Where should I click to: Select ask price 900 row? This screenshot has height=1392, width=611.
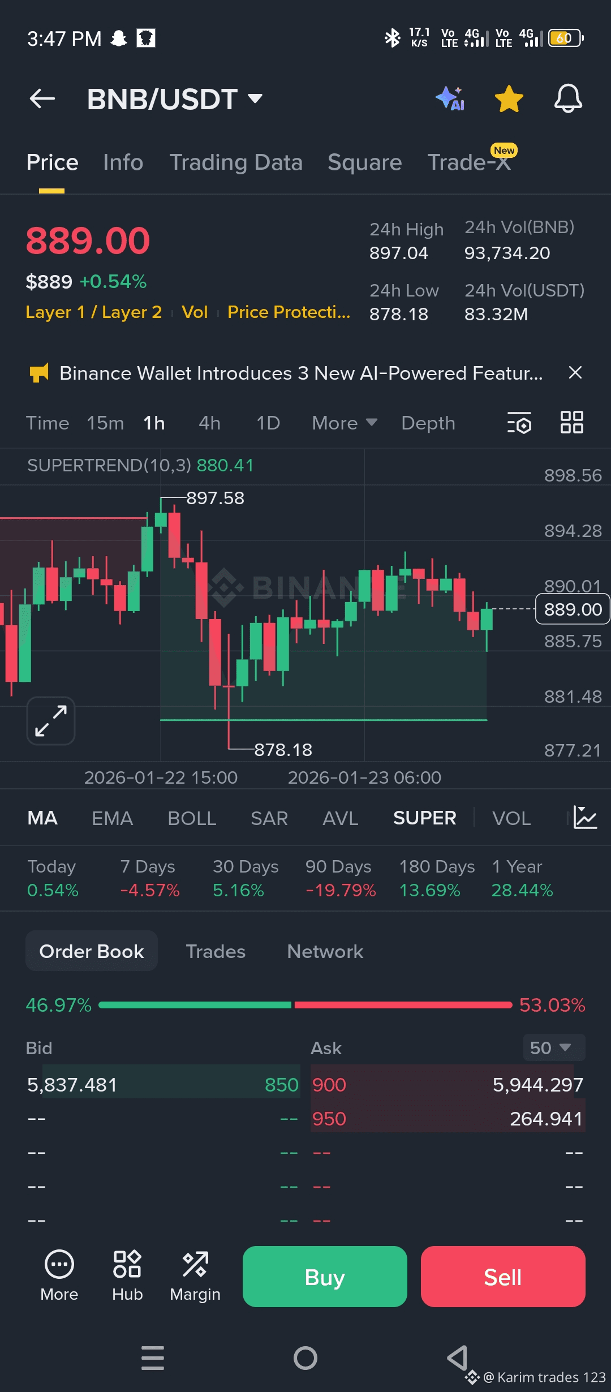click(448, 1085)
